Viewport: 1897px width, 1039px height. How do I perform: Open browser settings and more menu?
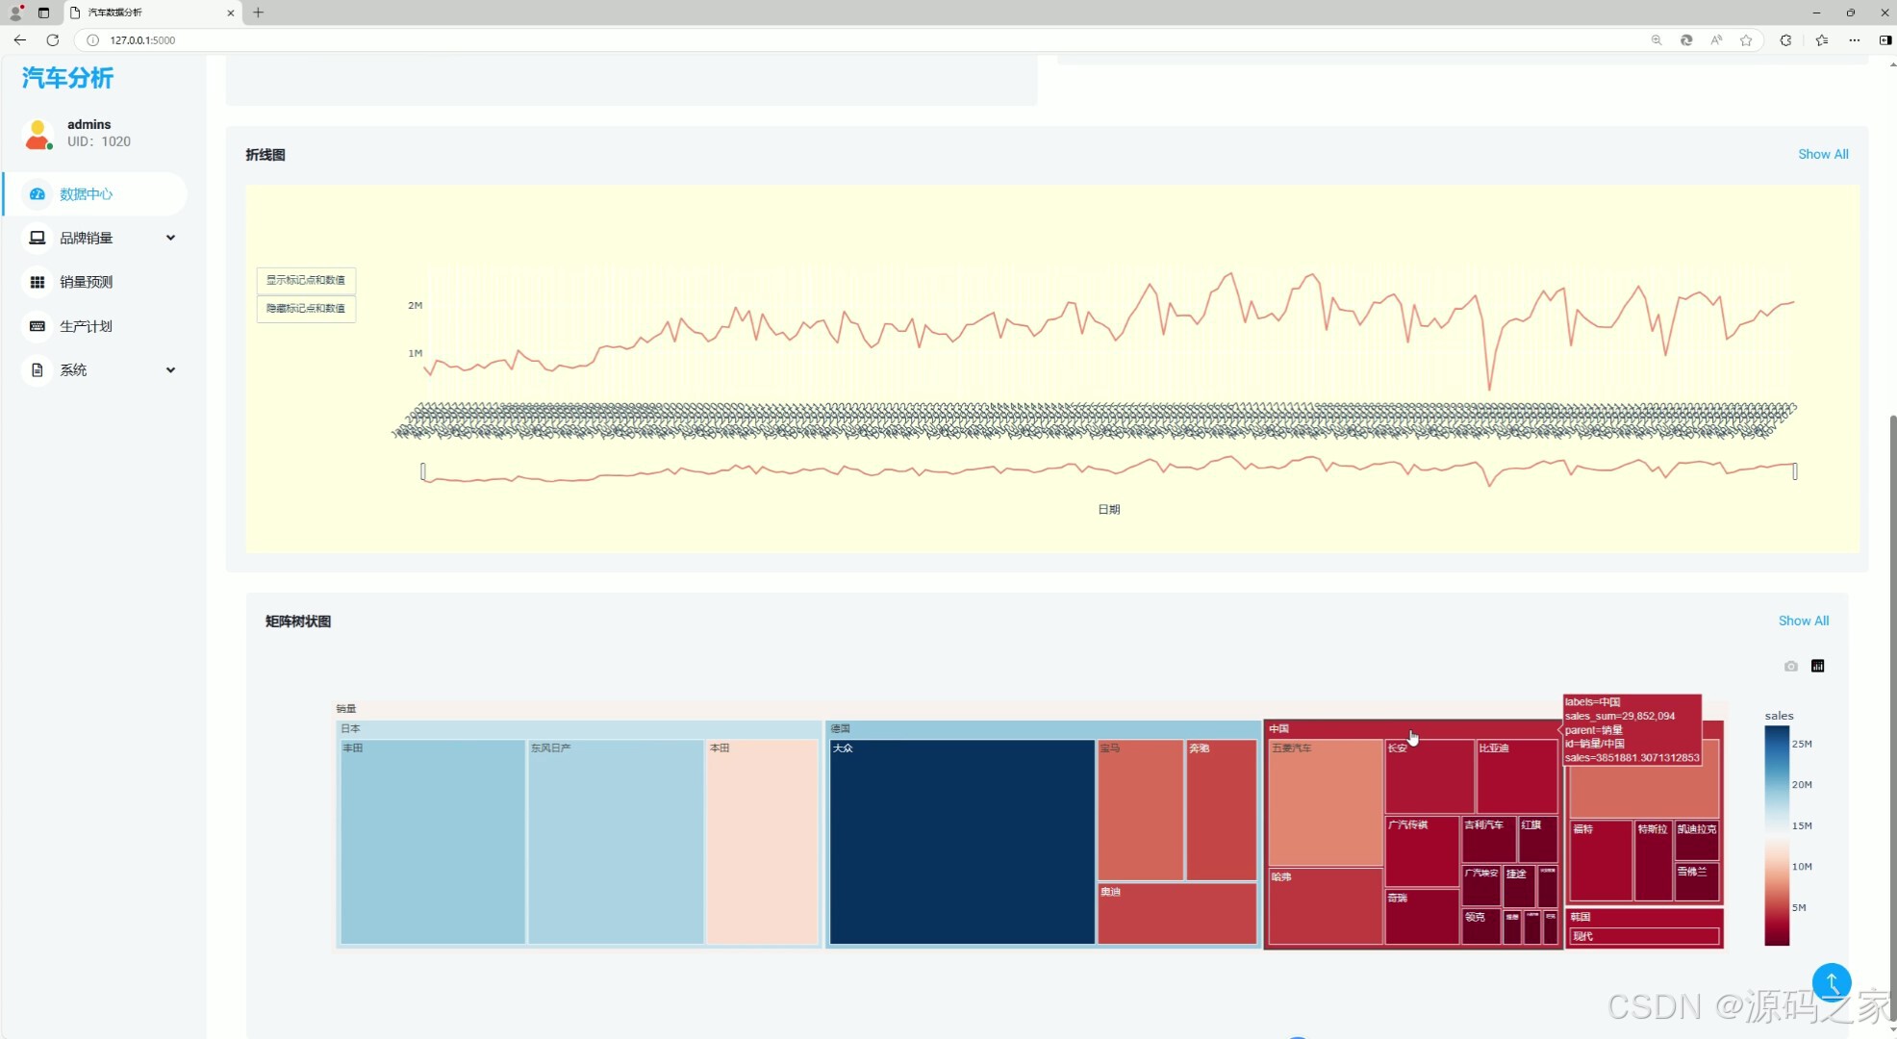pos(1854,40)
